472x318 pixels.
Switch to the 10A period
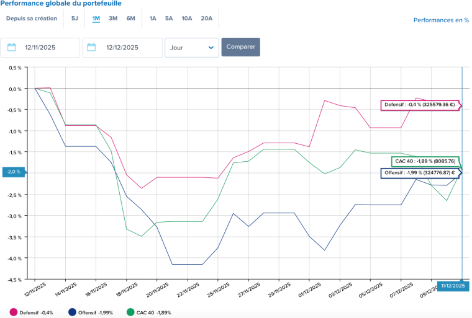[x=187, y=18]
